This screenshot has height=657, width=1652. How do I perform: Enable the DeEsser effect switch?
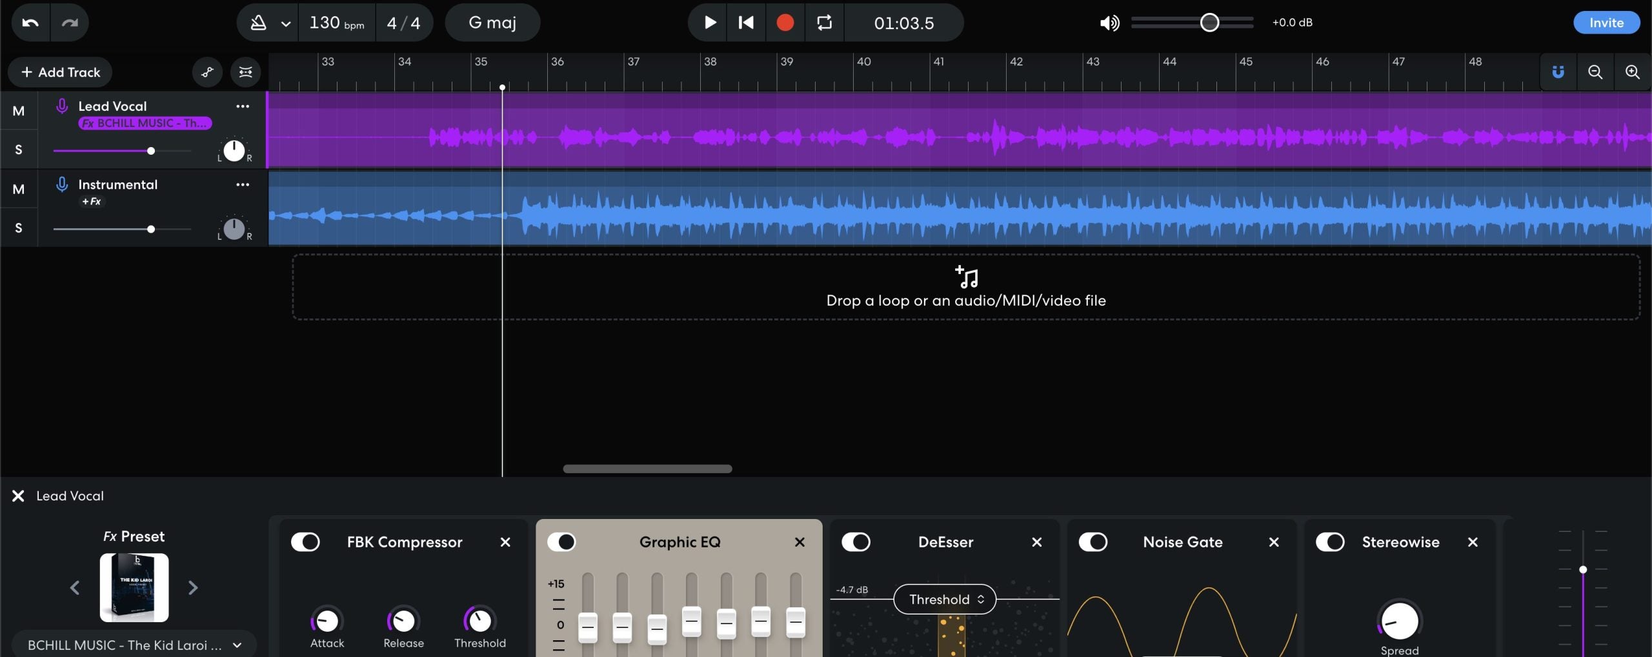coord(856,542)
